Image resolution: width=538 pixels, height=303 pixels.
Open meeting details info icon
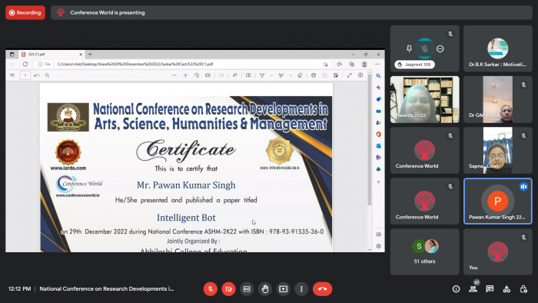pyautogui.click(x=456, y=289)
